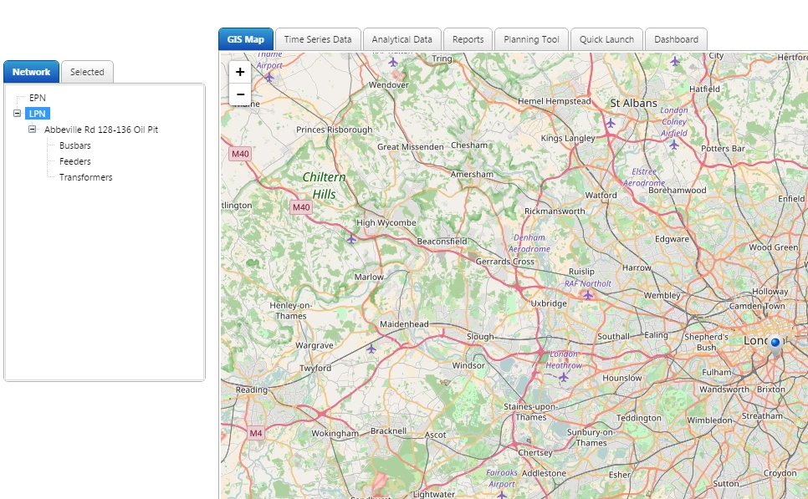Click the blue location marker over London
This screenshot has width=808, height=499.
(775, 345)
